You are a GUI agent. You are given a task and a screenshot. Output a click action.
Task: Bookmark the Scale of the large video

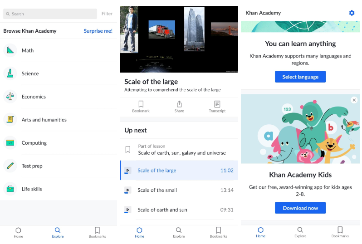(x=141, y=107)
